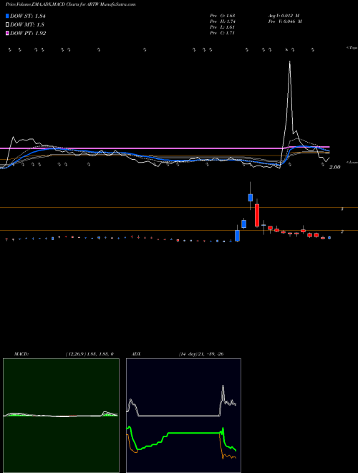Click the peak of the white volume spike

pos(289,62)
